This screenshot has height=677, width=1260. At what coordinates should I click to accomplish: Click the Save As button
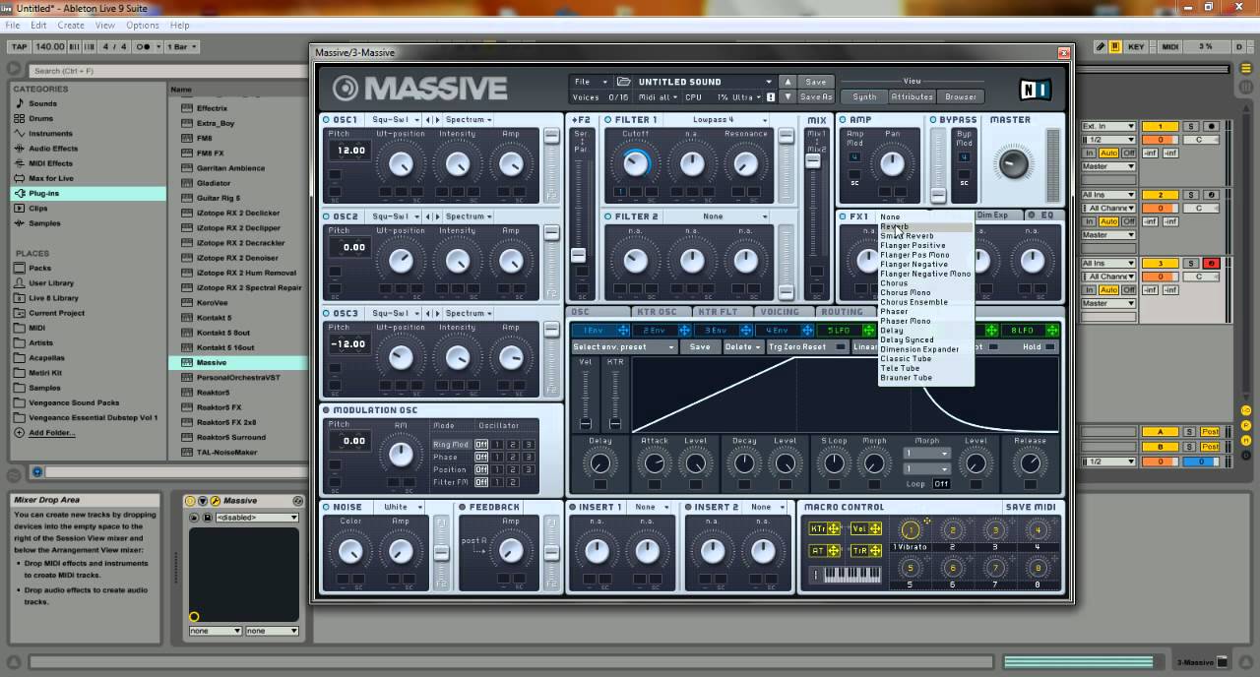coord(816,96)
